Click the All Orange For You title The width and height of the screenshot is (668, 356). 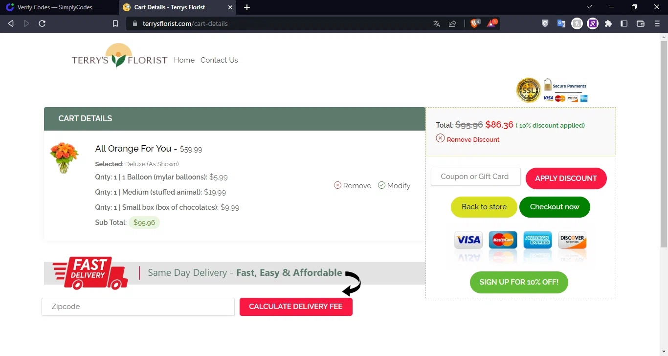click(x=133, y=149)
